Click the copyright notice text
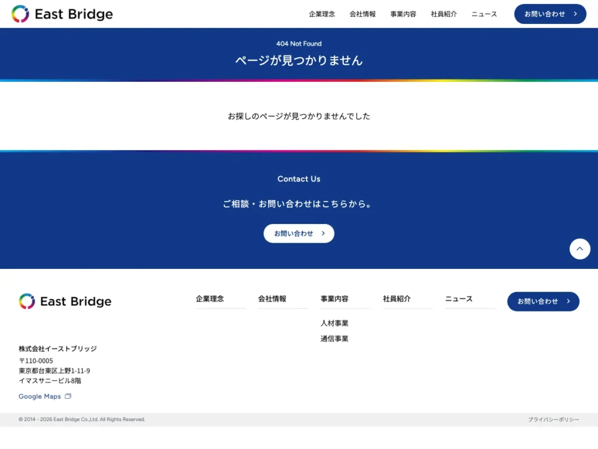The image size is (598, 449). tap(82, 420)
